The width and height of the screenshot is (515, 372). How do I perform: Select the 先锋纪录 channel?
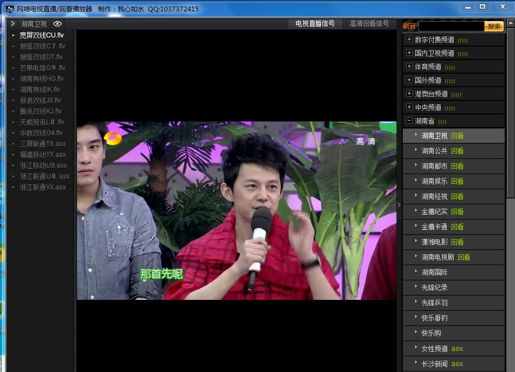pos(434,287)
